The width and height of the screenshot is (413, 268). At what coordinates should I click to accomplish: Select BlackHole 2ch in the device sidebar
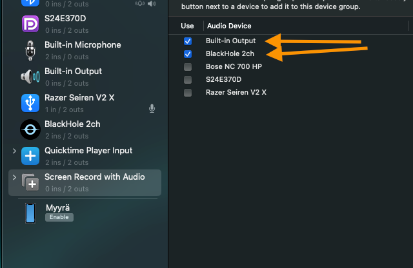(85, 129)
